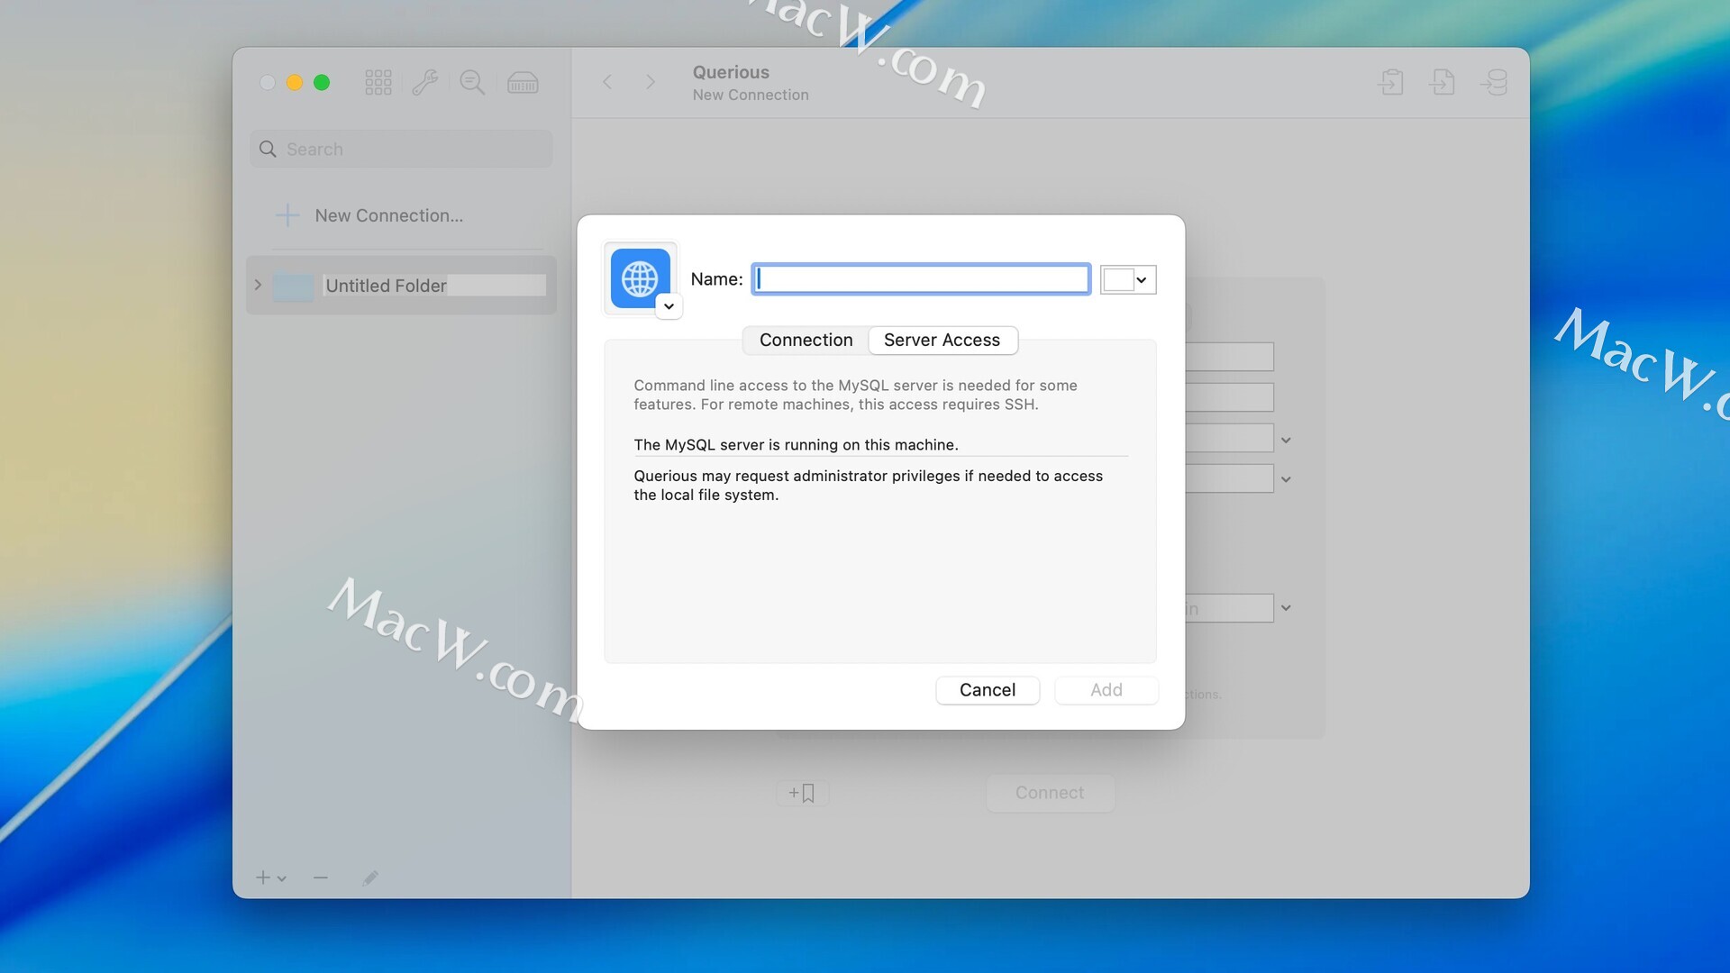
Task: Click the export document toolbar icon
Action: pyautogui.click(x=1443, y=82)
